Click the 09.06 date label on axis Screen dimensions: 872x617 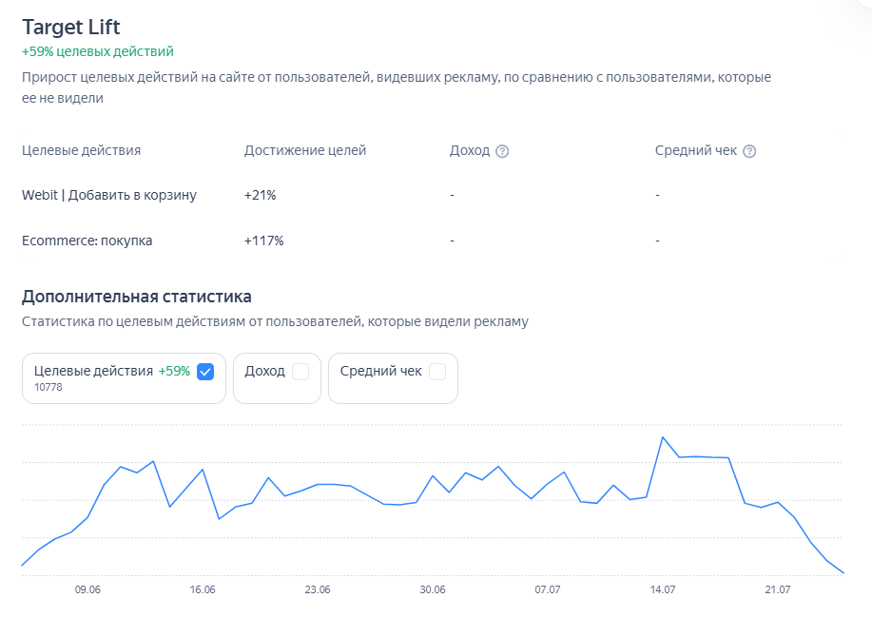point(87,589)
